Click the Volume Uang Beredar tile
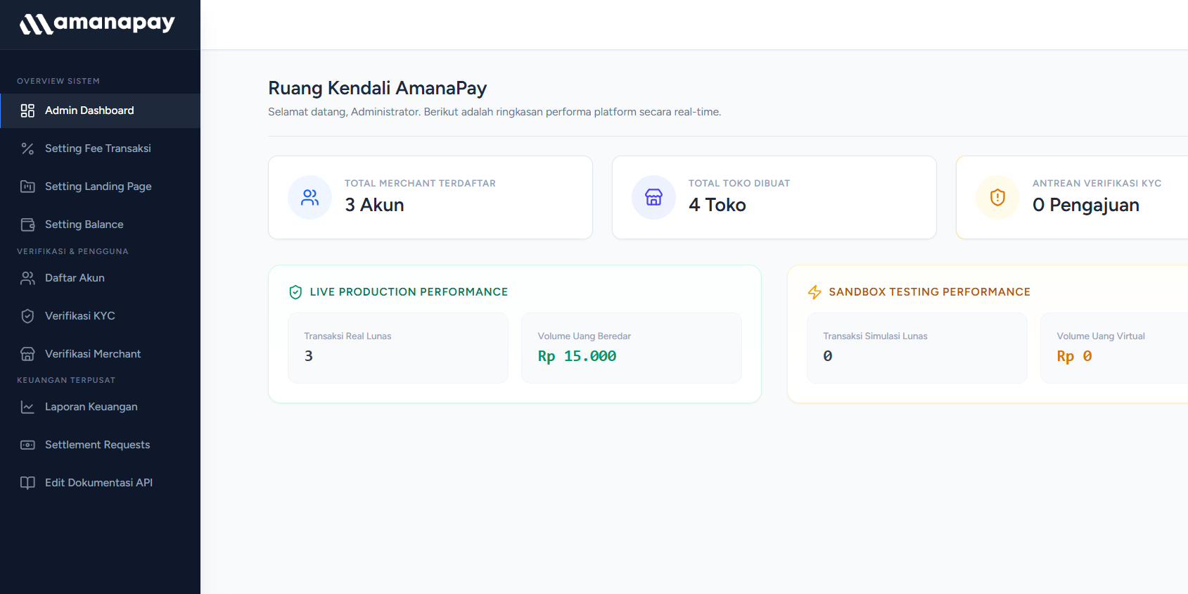Viewport: 1188px width, 594px height. coord(632,348)
